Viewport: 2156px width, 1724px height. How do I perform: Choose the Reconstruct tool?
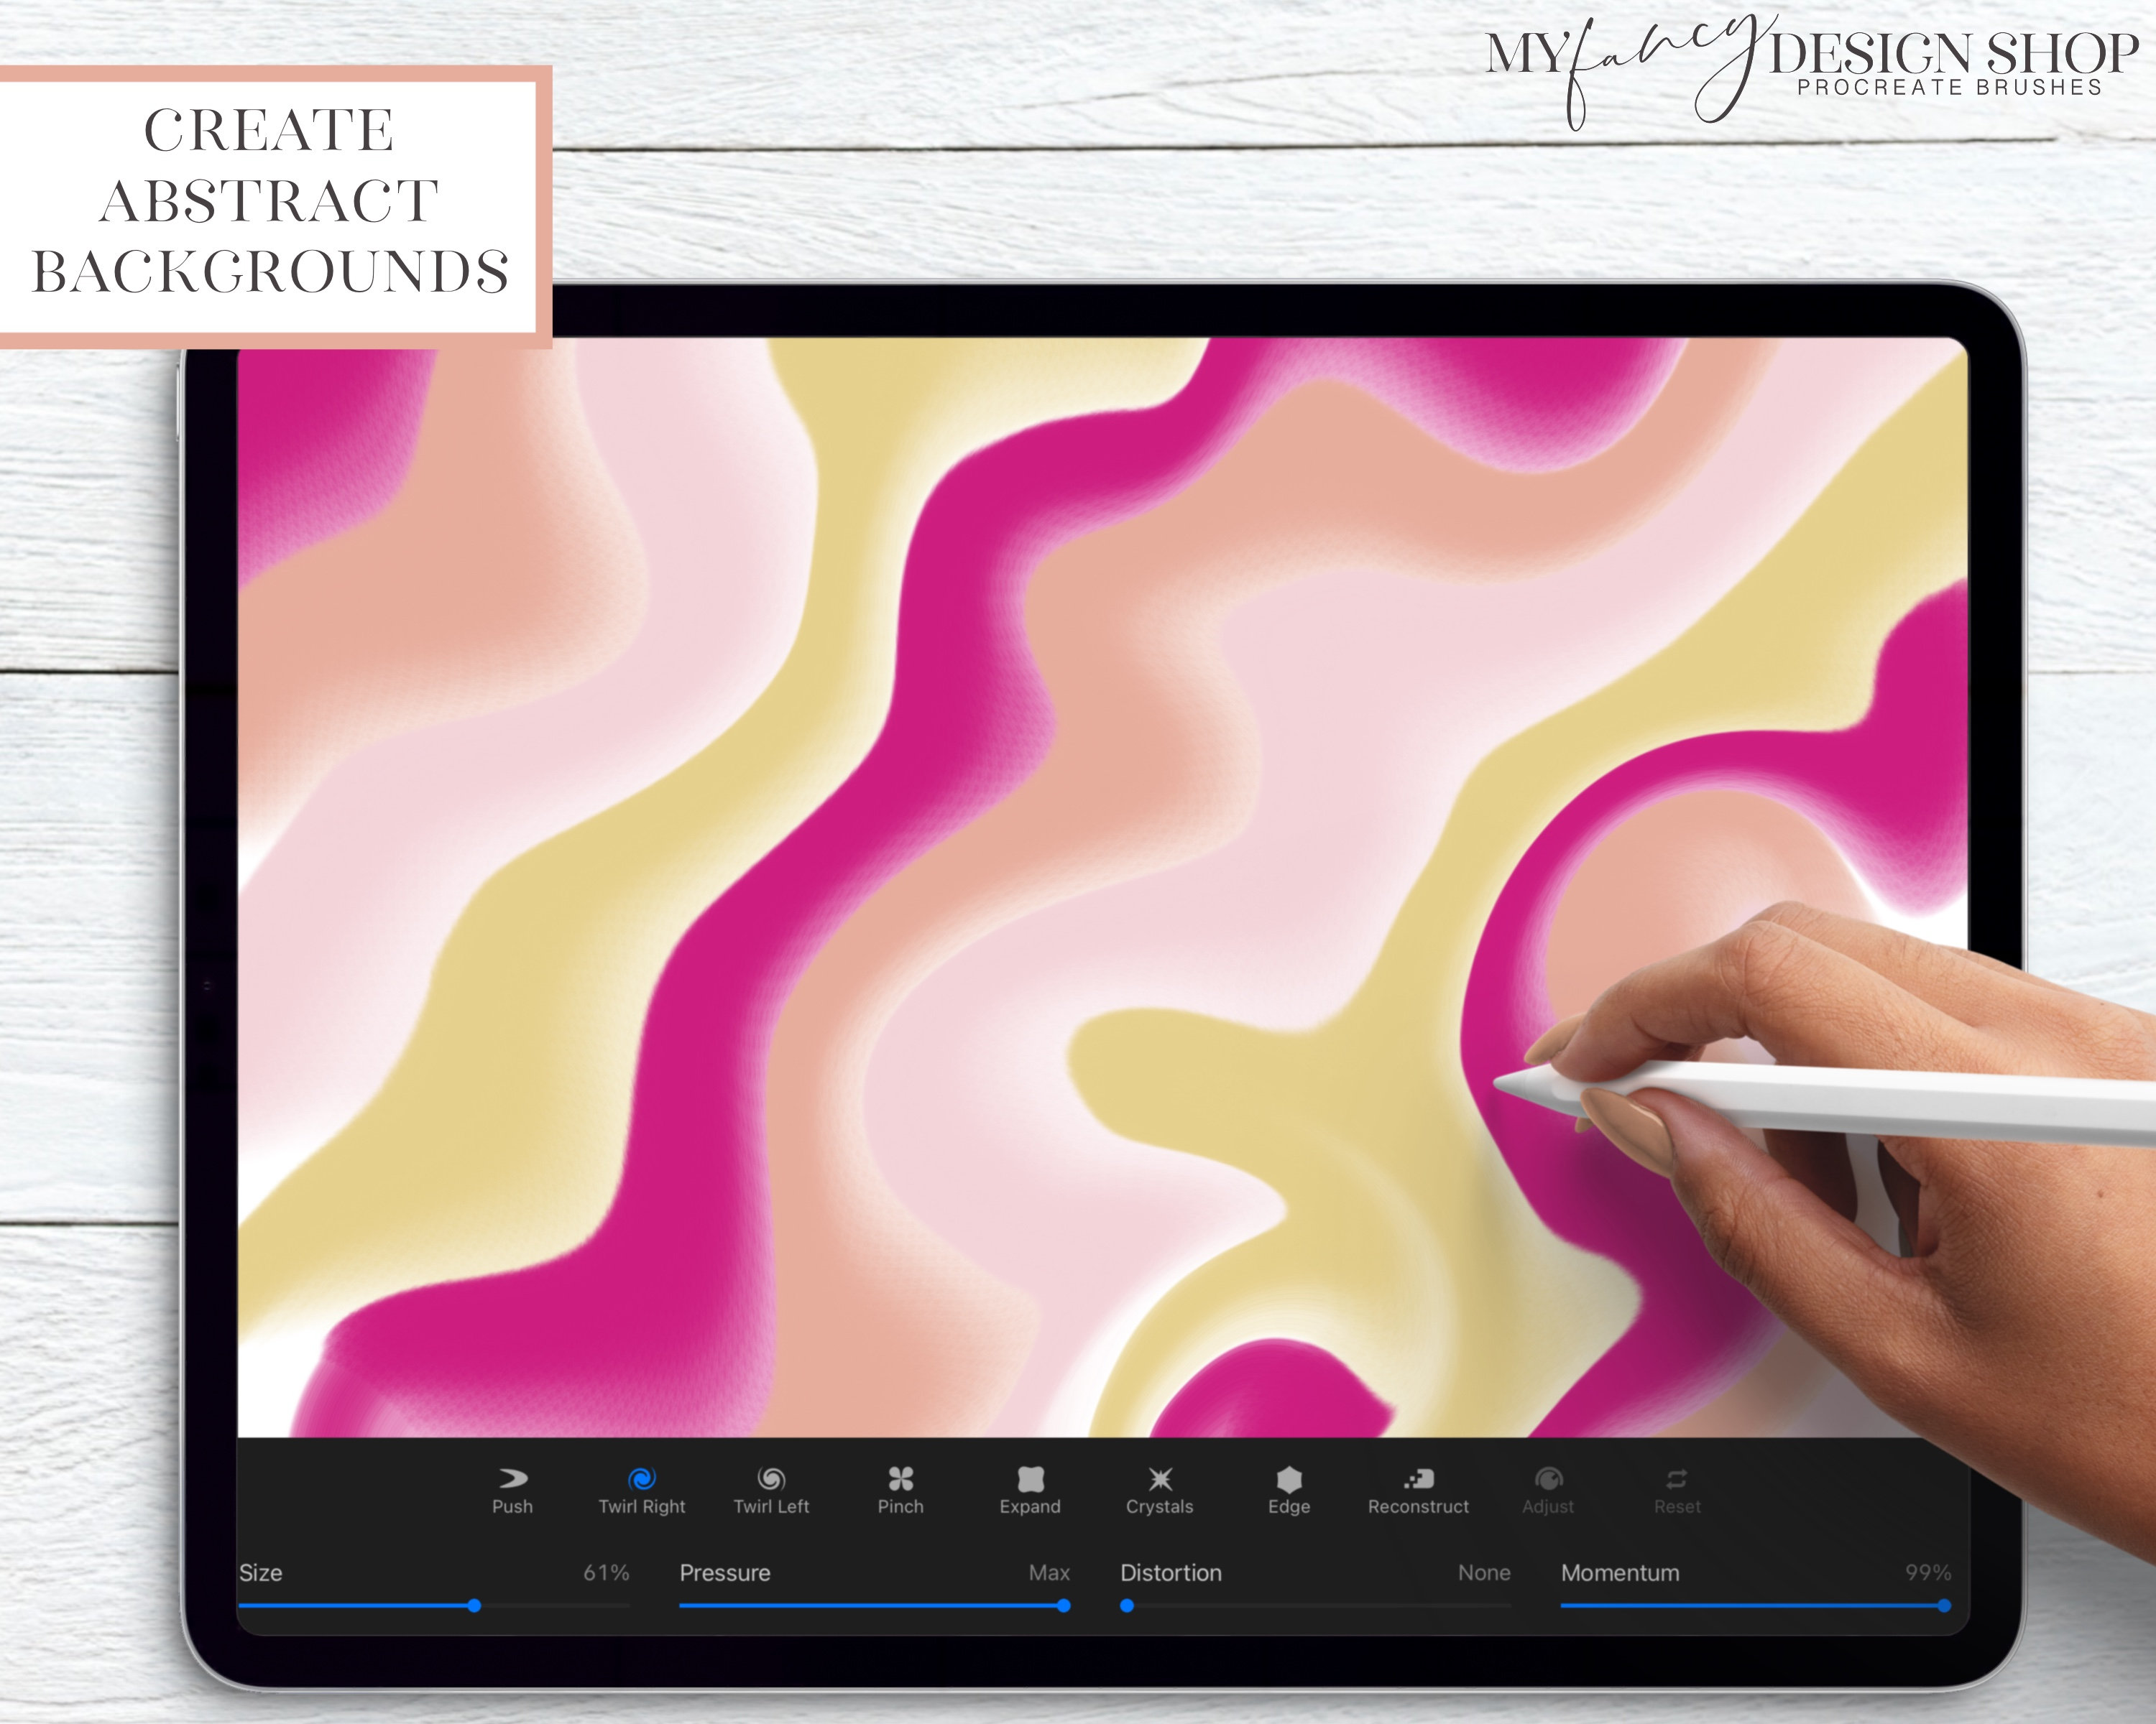click(x=1418, y=1490)
